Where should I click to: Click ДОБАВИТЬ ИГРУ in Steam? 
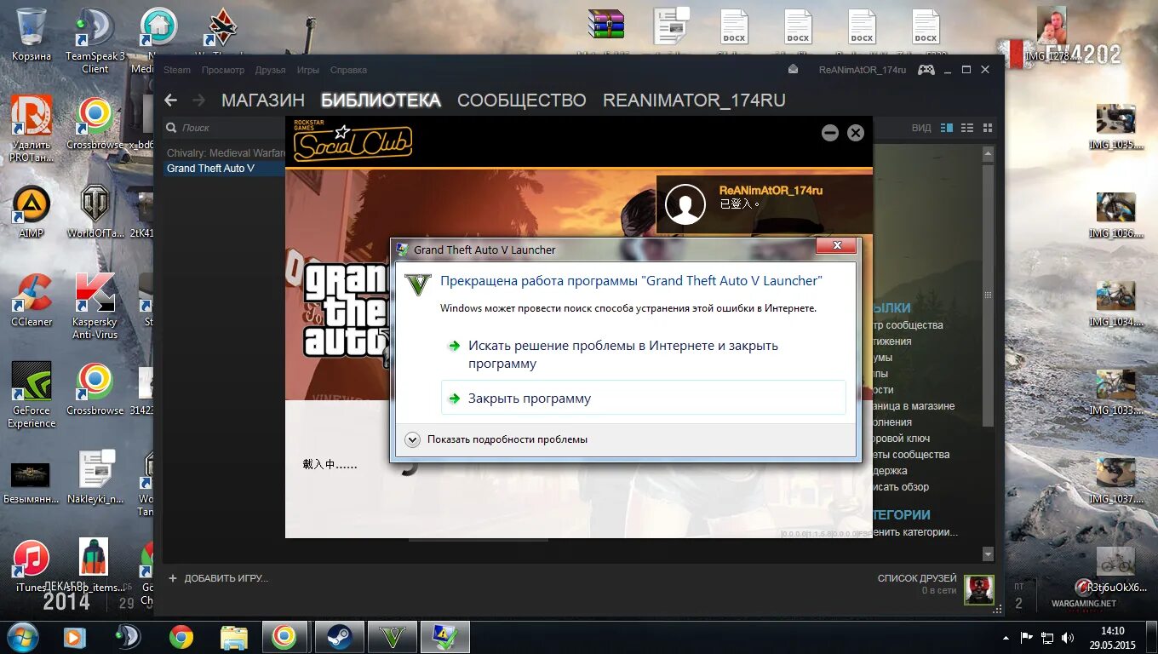[218, 578]
